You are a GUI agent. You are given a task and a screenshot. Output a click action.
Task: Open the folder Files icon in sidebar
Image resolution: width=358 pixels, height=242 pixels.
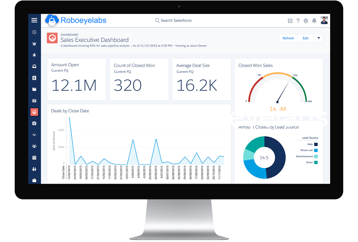tap(34, 89)
